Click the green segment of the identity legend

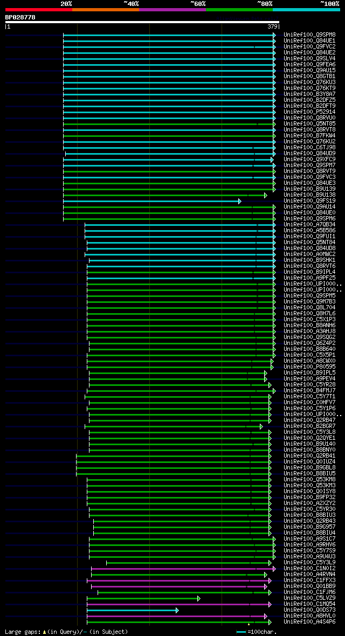point(239,9)
